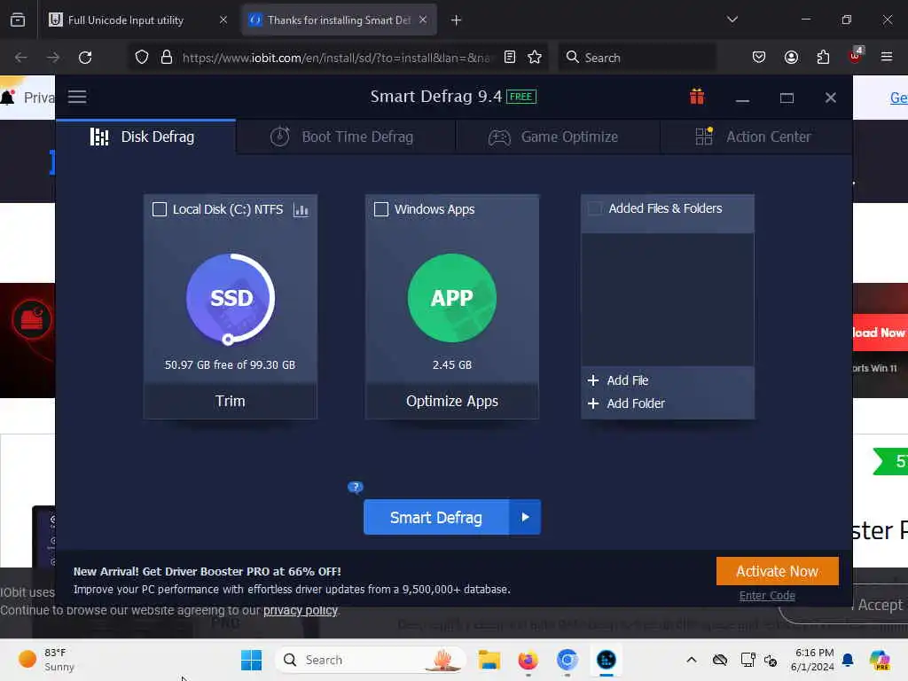Close the Full Unicode Input utility tab
The height and width of the screenshot is (681, 908).
pyautogui.click(x=223, y=20)
